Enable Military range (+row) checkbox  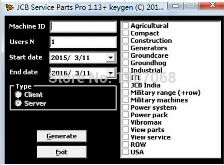point(126,92)
